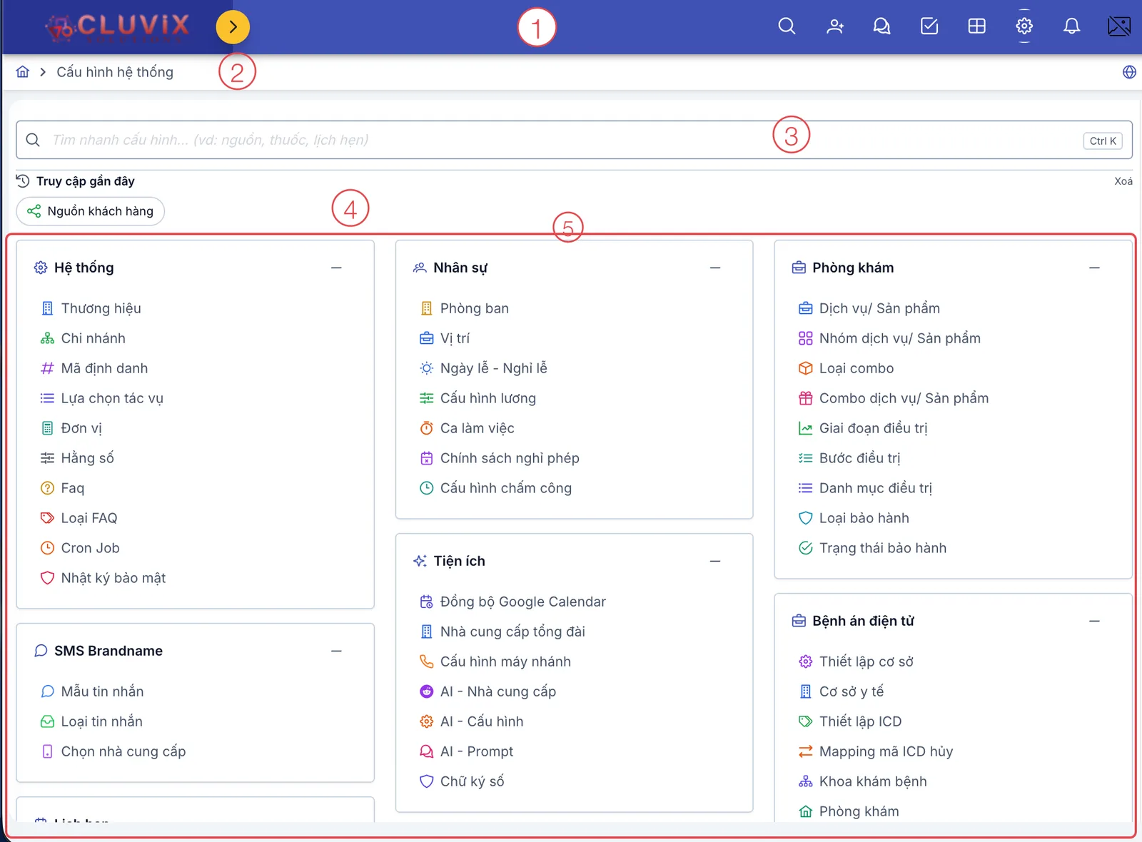
Task: Collapse the Tiện ích section
Action: pyautogui.click(x=715, y=561)
